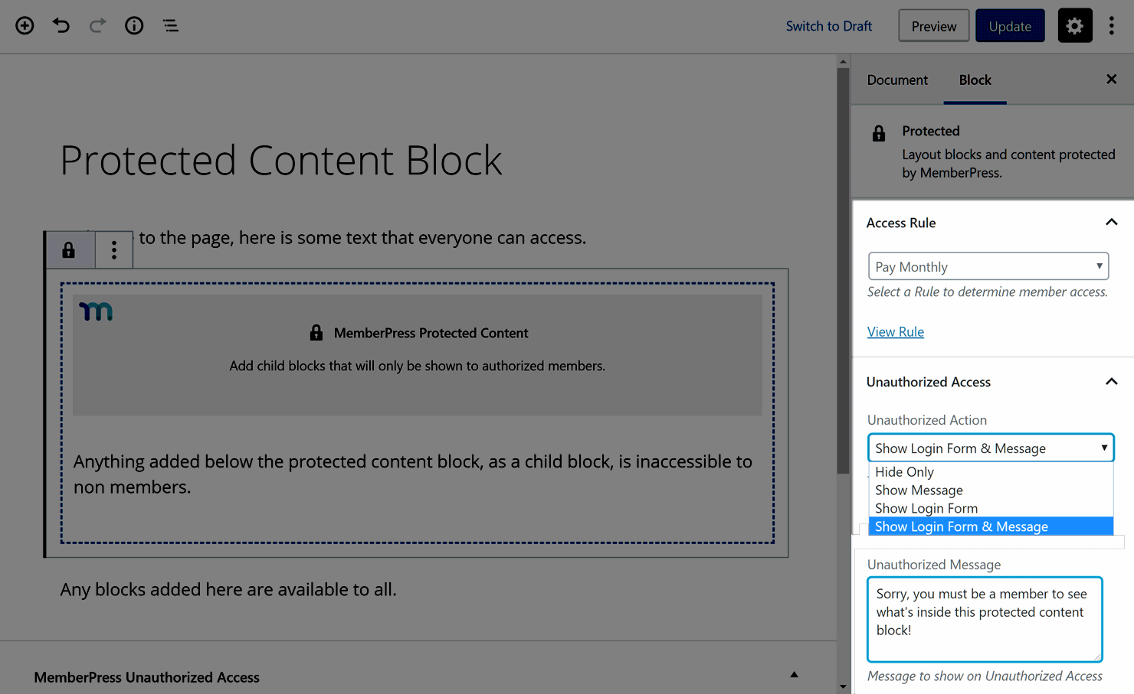This screenshot has height=694, width=1134.
Task: Click the 'Add child blocks' placeholder text
Action: click(418, 367)
